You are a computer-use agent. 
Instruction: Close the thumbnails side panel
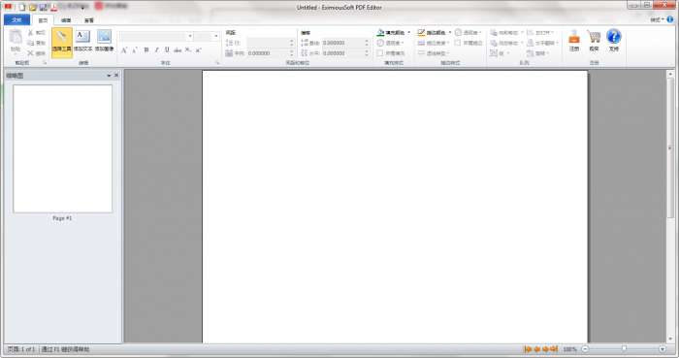[x=116, y=76]
